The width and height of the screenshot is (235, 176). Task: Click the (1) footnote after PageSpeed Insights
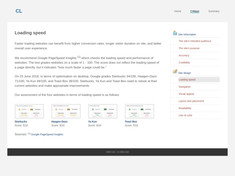tap(79, 57)
